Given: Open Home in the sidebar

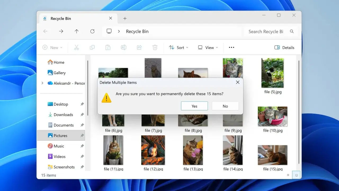Looking at the screenshot, I should pos(56,62).
